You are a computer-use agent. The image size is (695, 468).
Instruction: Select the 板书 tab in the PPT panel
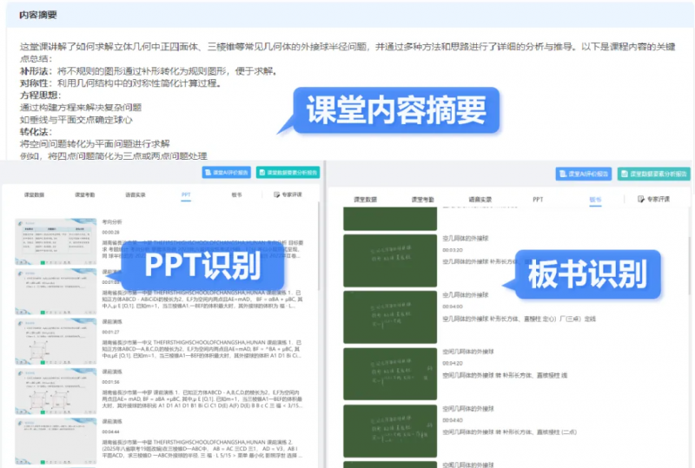tap(236, 195)
